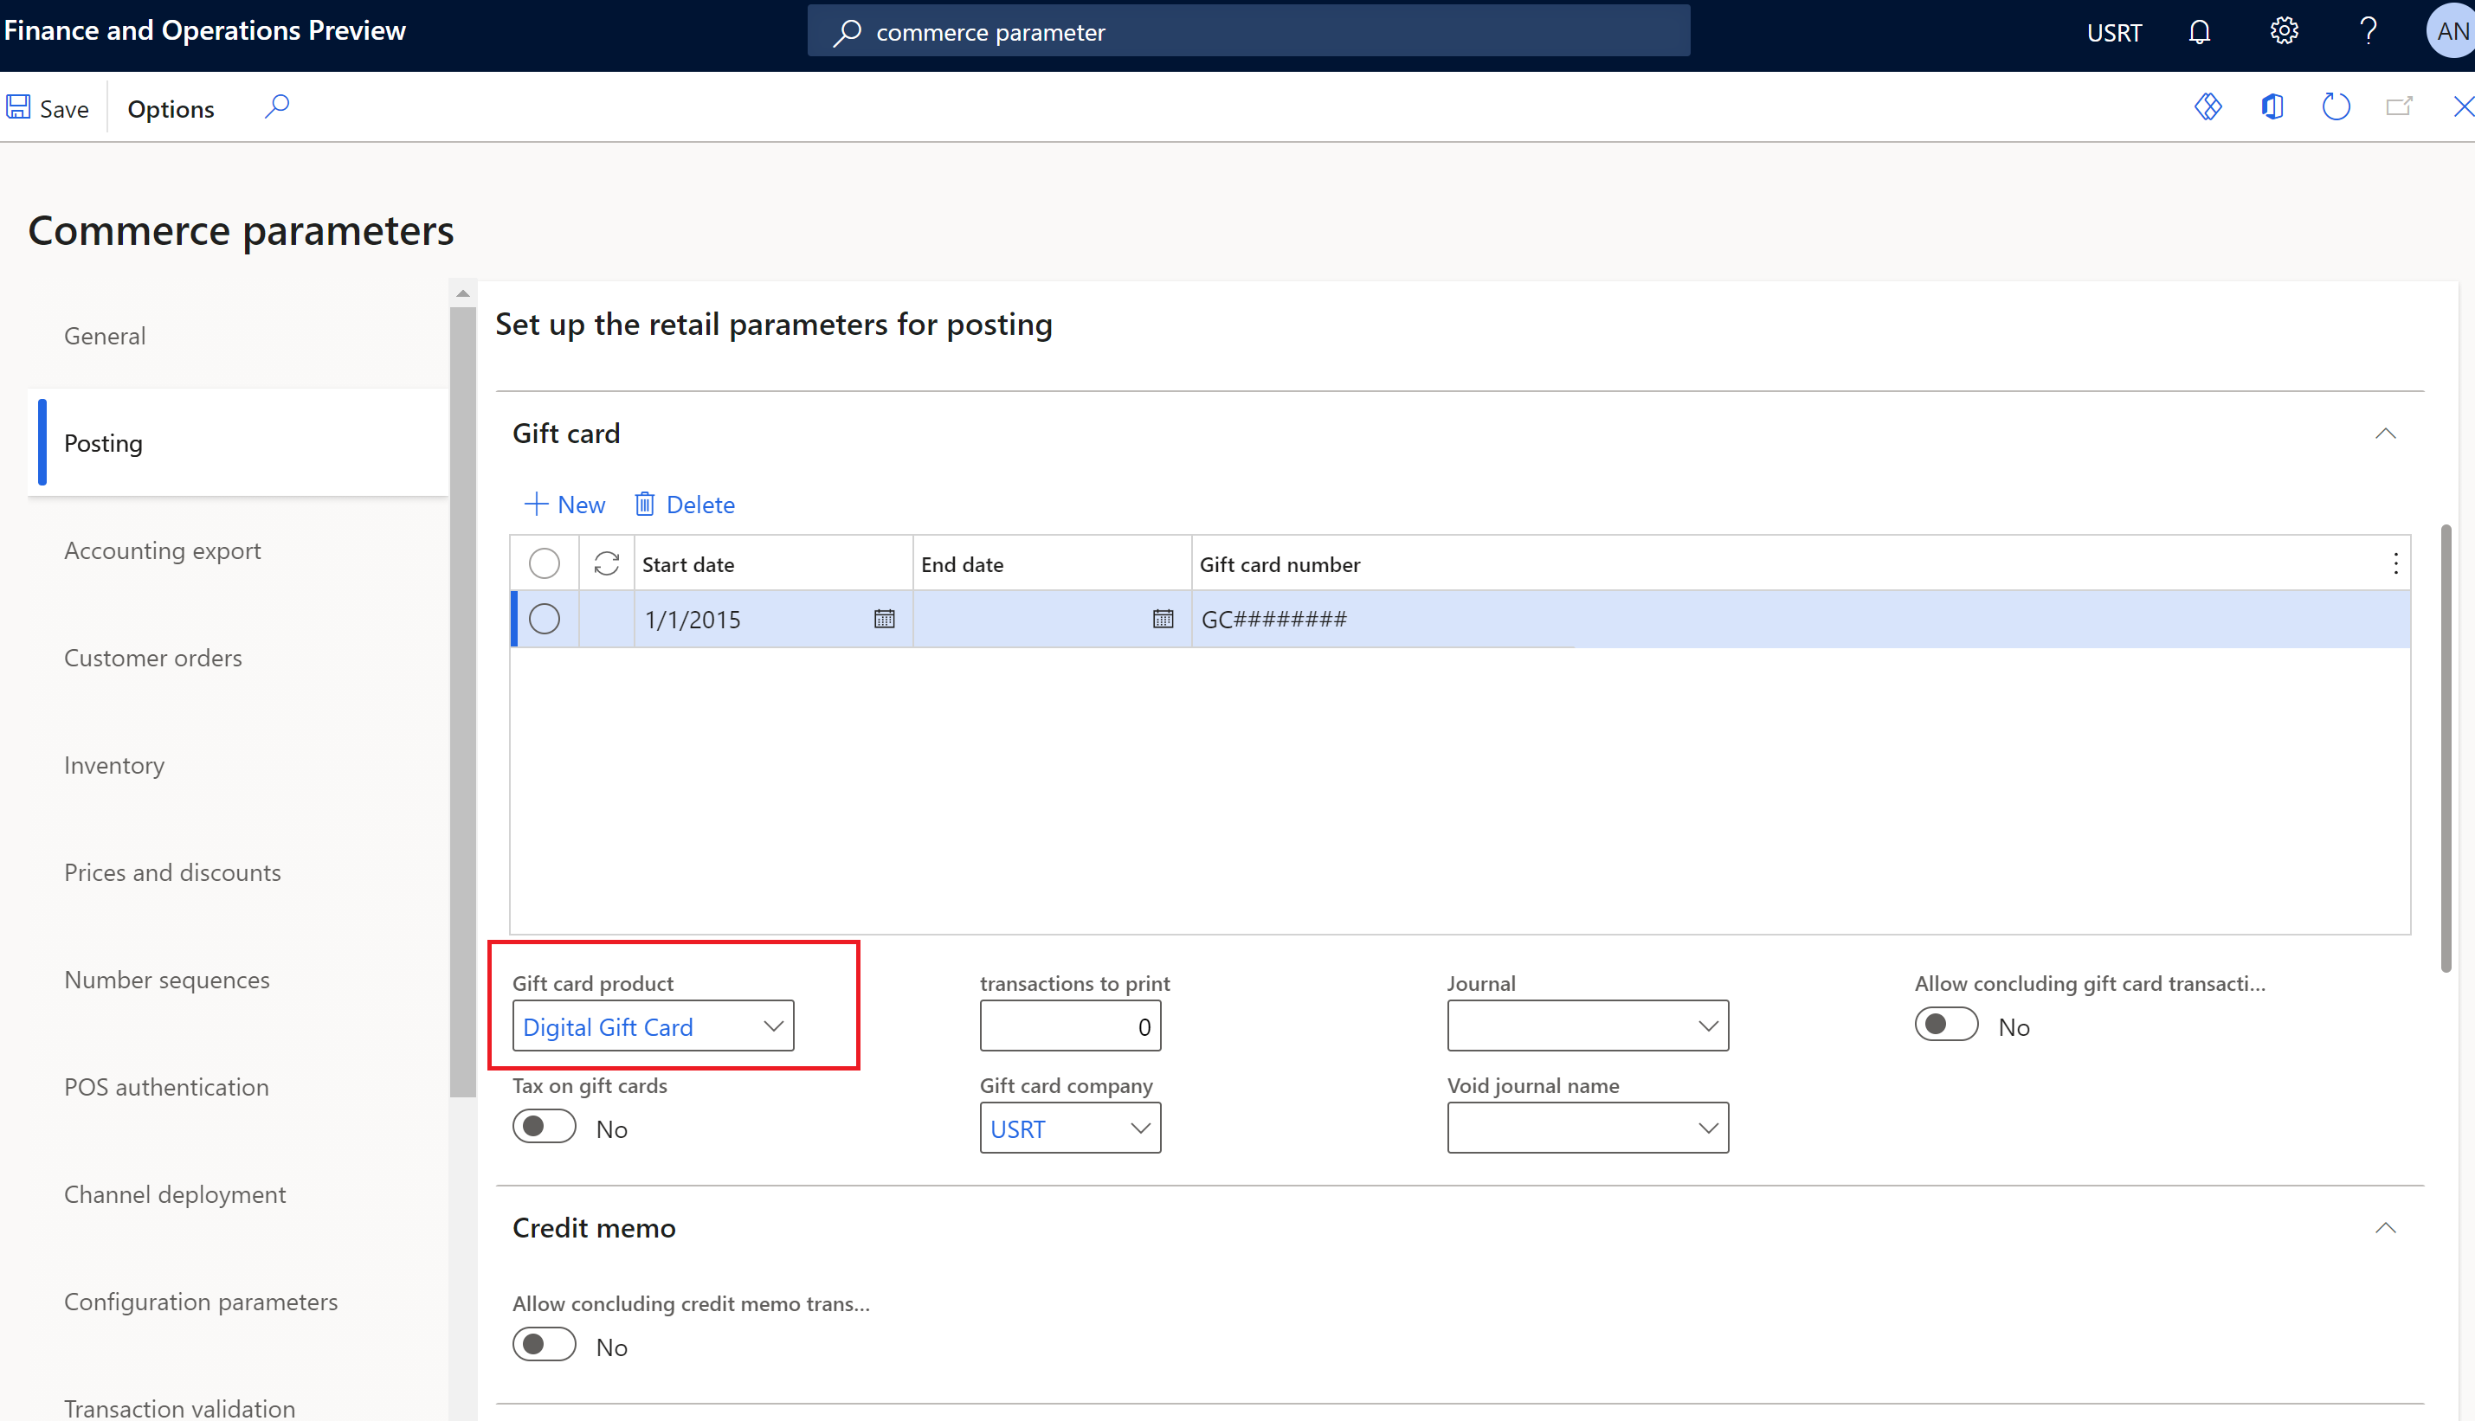Click the search/options magnifier icon
Screen dimensions: 2475x1421
277,107
